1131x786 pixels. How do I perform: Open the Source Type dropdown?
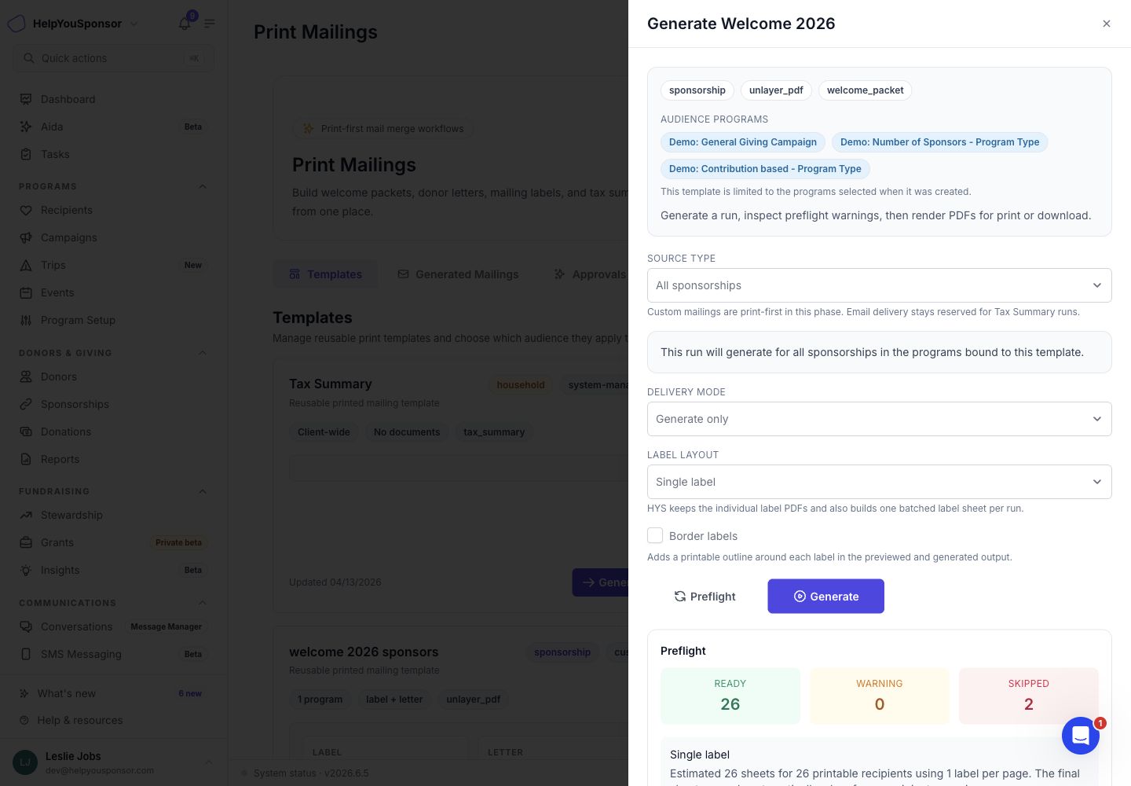[880, 285]
